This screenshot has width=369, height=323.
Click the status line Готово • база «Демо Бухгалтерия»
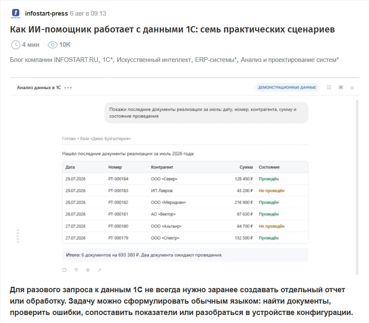click(x=96, y=139)
